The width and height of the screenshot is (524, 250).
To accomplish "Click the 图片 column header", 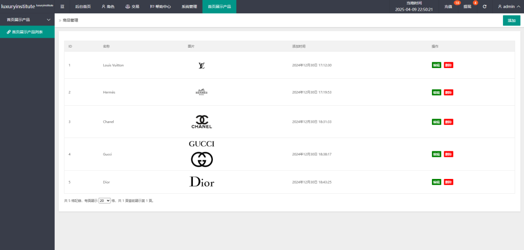I will point(191,46).
